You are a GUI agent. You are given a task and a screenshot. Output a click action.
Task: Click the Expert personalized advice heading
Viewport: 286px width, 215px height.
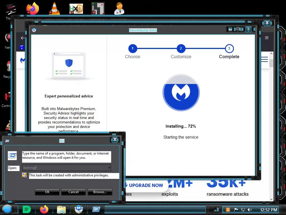pos(69,96)
